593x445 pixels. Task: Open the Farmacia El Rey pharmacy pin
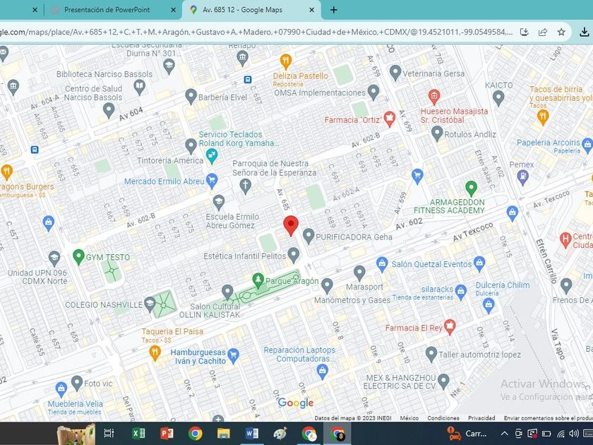coord(449,327)
